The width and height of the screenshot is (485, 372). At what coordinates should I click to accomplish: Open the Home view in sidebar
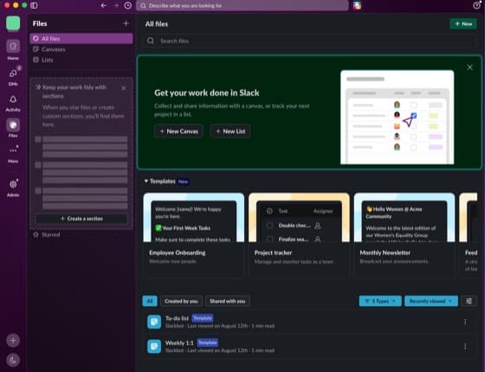pyautogui.click(x=13, y=47)
